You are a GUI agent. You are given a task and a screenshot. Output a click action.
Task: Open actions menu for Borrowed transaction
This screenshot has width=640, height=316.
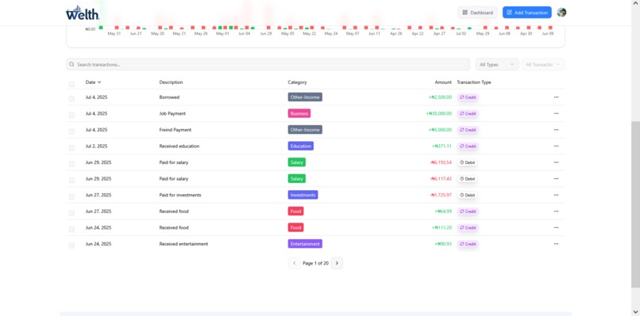[556, 97]
